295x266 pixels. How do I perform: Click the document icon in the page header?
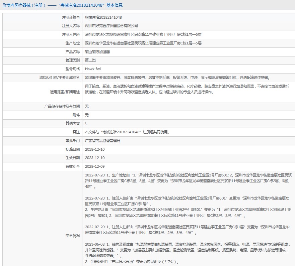coord(4,5)
